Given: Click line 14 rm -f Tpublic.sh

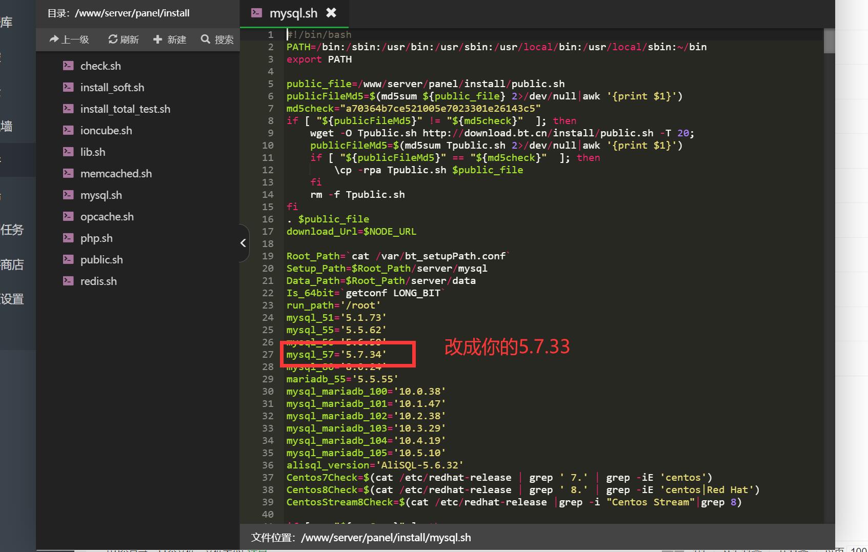Looking at the screenshot, I should (357, 195).
